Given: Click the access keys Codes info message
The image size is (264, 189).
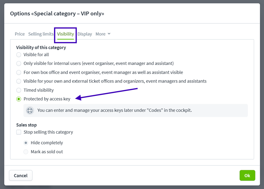Looking at the screenshot, I should pyautogui.click(x=136, y=110).
